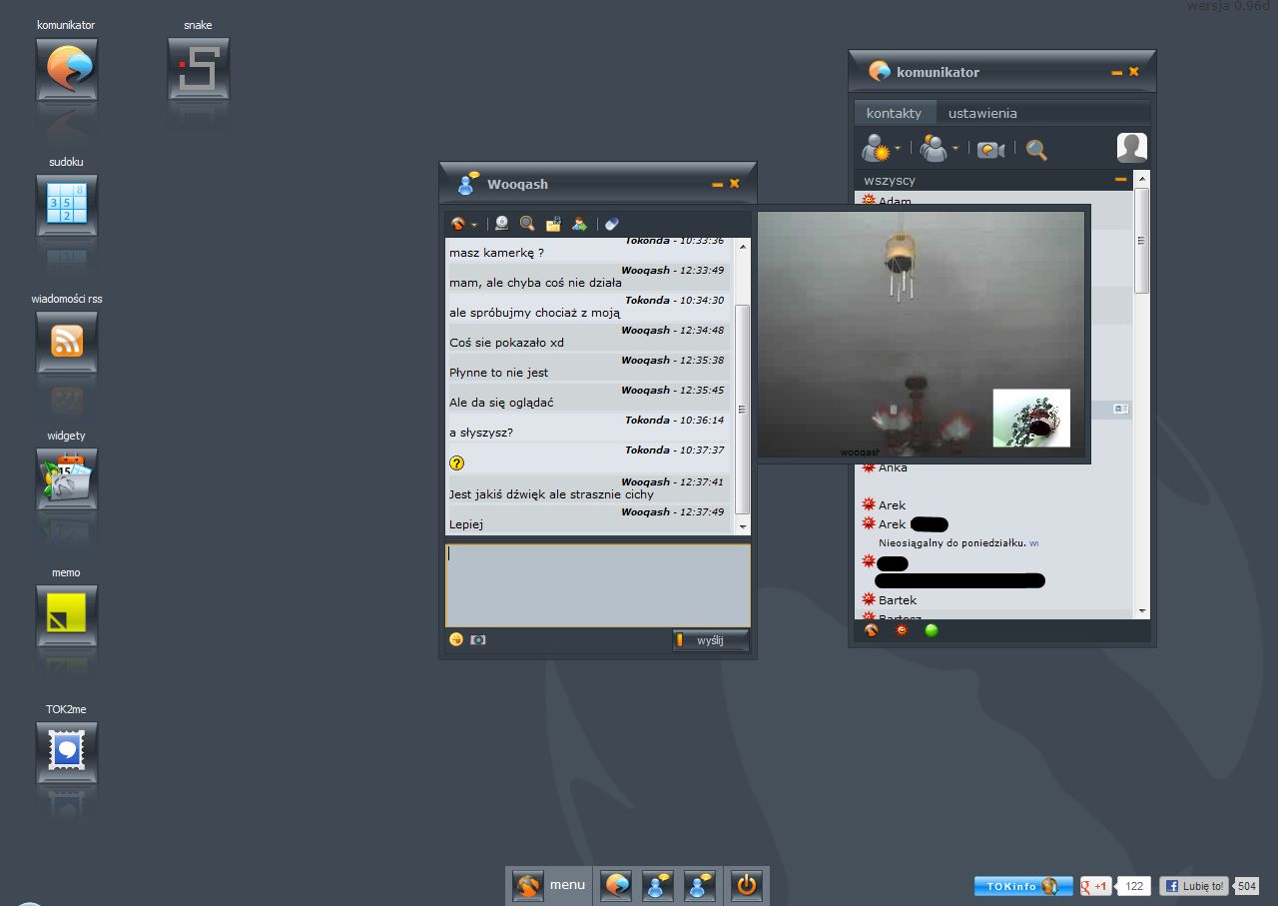Click the green-arrow user icon in chat toolbar
This screenshot has height=906, width=1278.
[579, 224]
